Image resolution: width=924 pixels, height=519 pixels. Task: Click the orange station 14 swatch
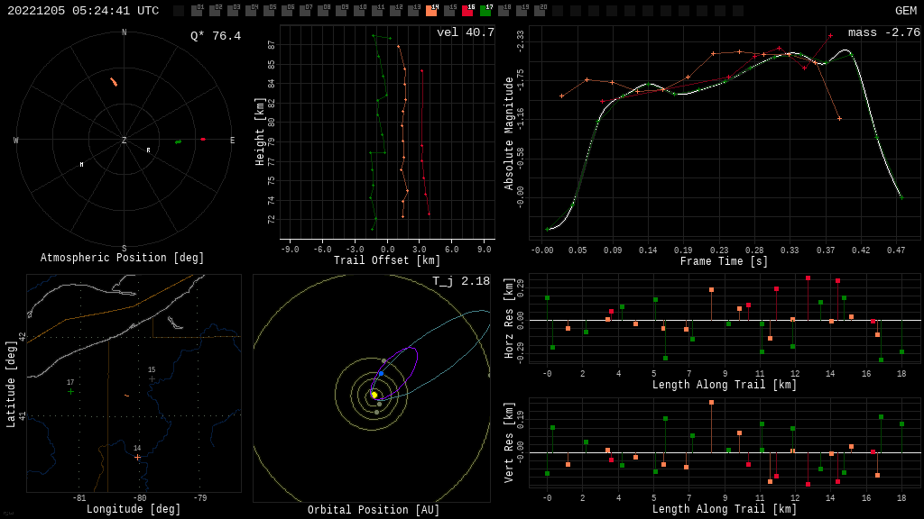tap(431, 10)
